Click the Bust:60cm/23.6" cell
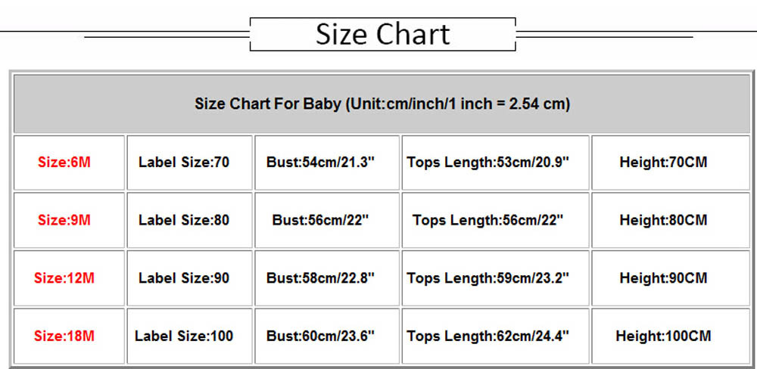This screenshot has height=369, width=757. [320, 336]
